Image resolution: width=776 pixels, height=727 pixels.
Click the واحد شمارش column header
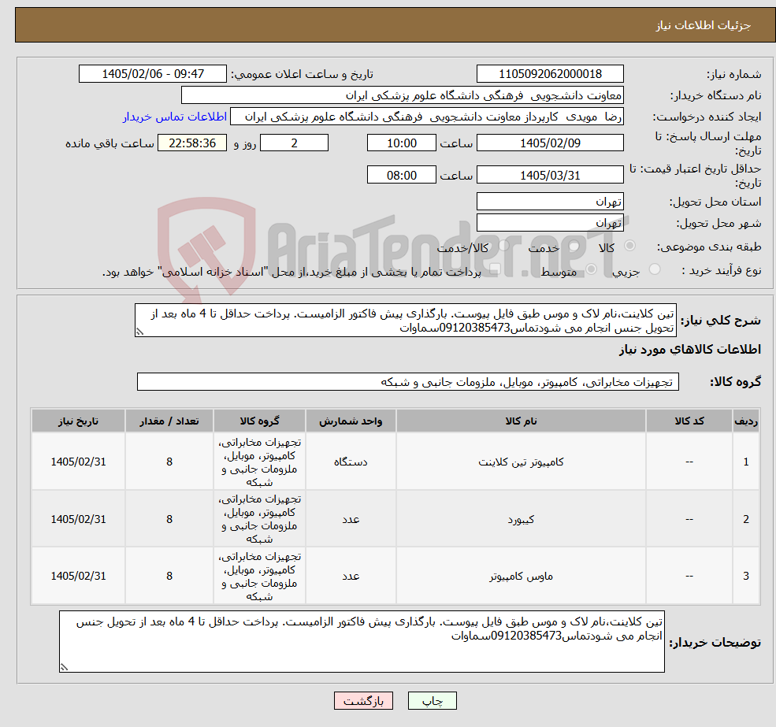point(351,421)
